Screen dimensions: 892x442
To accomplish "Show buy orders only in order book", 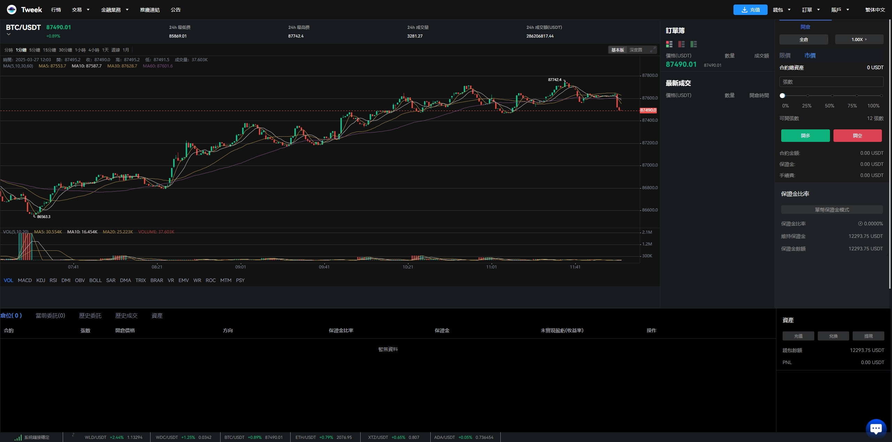I will click(x=693, y=44).
